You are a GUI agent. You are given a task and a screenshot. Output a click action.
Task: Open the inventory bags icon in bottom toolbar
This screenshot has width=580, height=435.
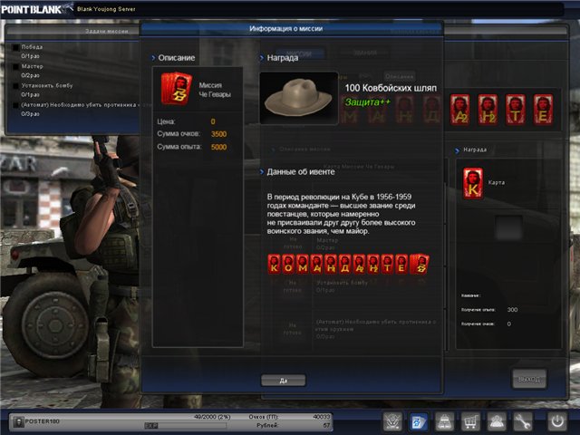pos(444,420)
